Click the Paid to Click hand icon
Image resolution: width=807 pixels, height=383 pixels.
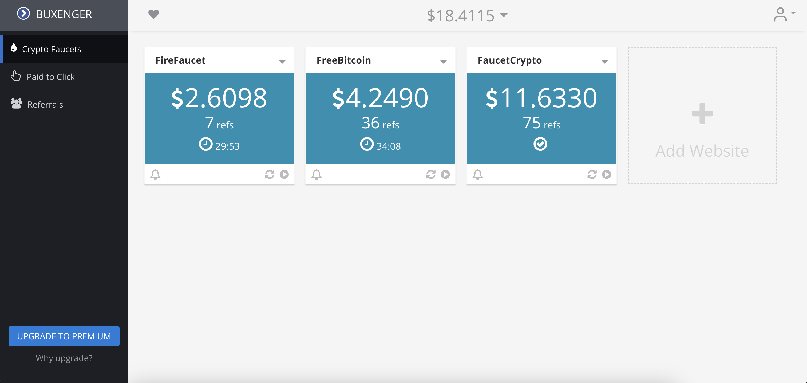15,76
